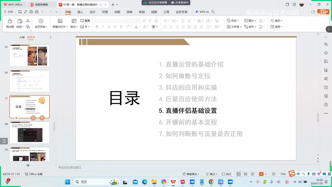Screen dimensions: 332x187
Task: Toggle Underline formatting button
Action: [x=109, y=27]
